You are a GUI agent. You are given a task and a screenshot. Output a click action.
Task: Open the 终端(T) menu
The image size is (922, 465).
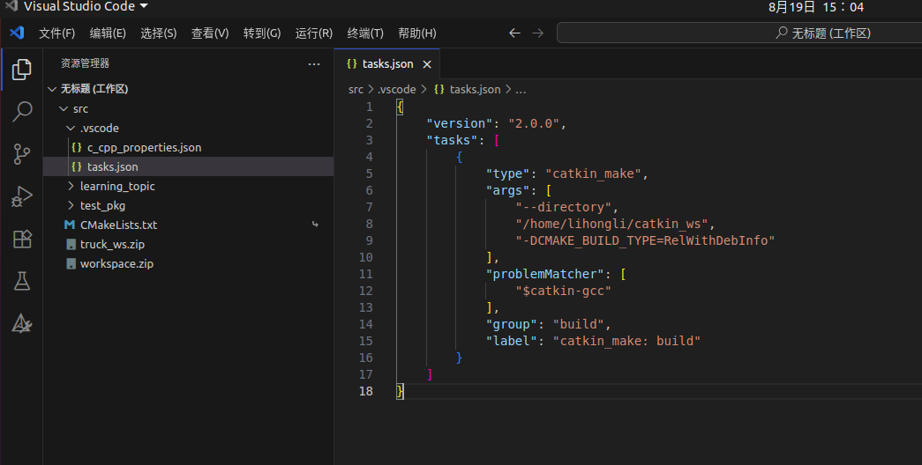coord(365,33)
